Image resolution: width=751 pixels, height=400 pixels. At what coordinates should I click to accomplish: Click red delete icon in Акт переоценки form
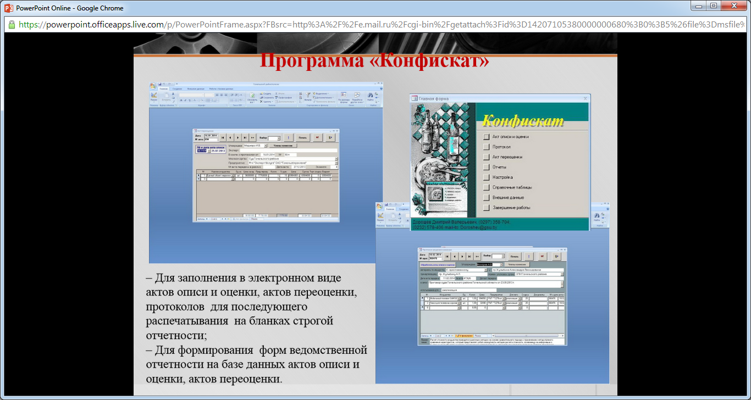(x=317, y=137)
